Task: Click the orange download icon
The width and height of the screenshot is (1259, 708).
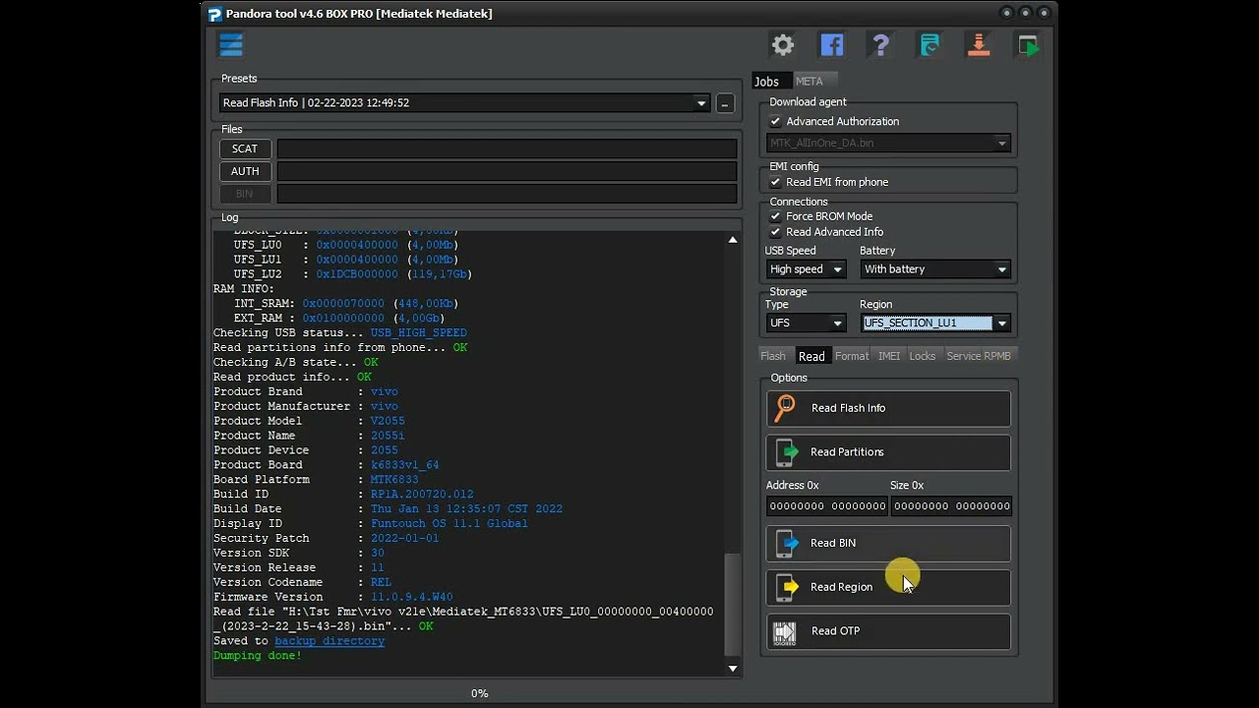Action: coord(979,44)
